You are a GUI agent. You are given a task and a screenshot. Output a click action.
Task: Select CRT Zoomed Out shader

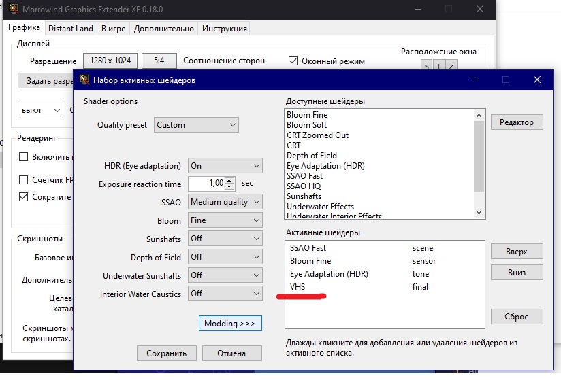pos(379,135)
